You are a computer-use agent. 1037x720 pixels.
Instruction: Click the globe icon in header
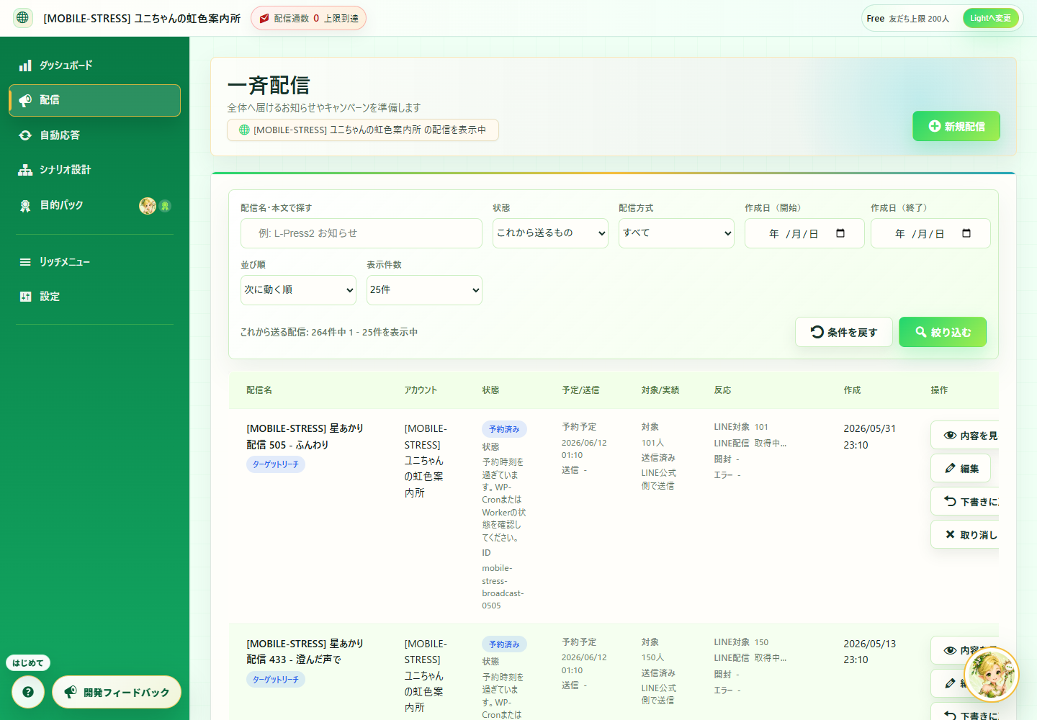click(x=23, y=18)
